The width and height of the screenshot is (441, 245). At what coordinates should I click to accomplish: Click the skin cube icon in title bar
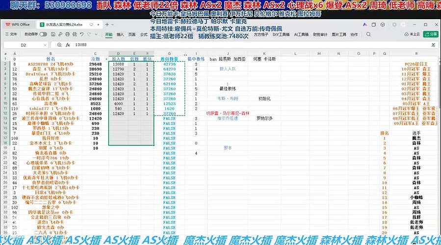383,24
